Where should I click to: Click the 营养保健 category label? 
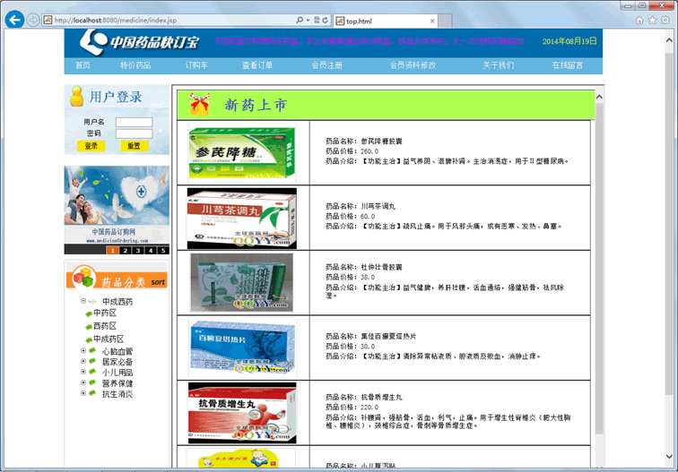click(117, 383)
